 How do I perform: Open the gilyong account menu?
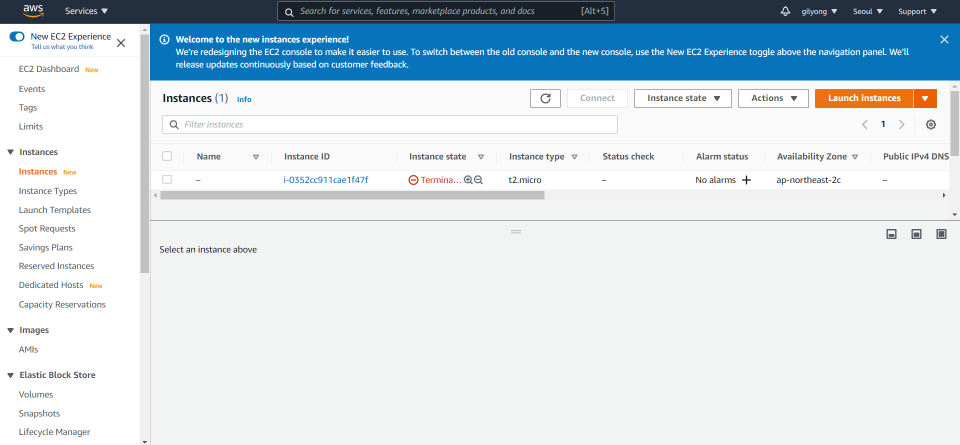coord(819,11)
